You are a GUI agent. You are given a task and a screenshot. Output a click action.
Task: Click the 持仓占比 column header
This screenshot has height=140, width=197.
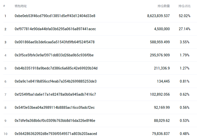184,6
